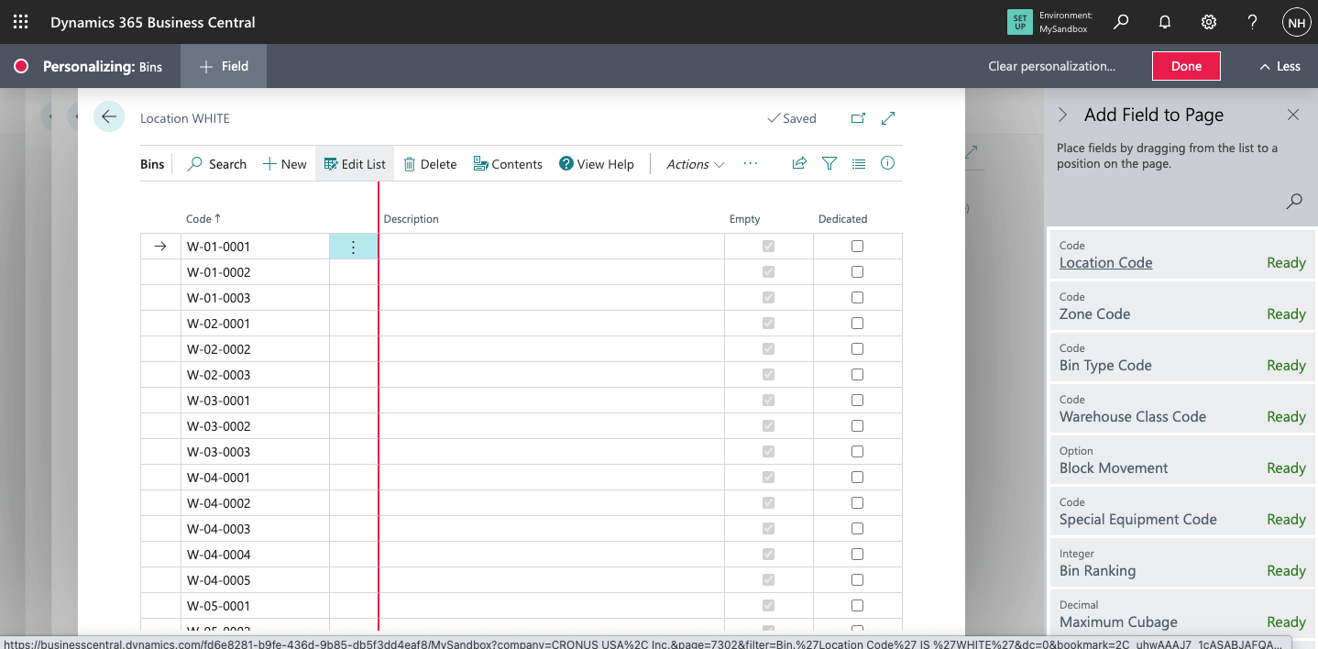Close the Add Field to Page pane
The height and width of the screenshot is (649, 1318).
tap(1293, 115)
